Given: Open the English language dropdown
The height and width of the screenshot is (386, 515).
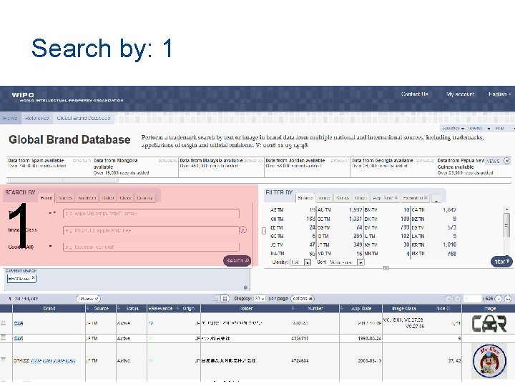Looking at the screenshot, I should (499, 94).
